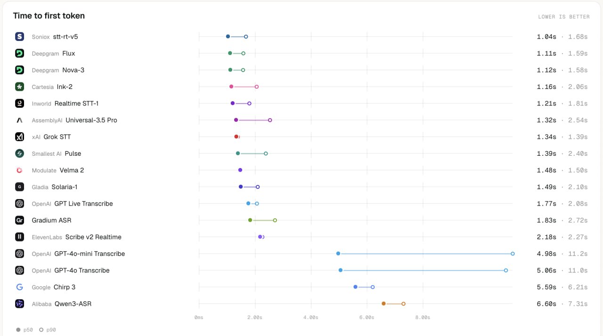Click OpenAI icon beside GPT Live Transcribe
This screenshot has width=603, height=336.
point(19,204)
